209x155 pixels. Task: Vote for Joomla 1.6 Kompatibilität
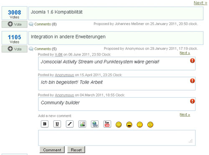15,24
